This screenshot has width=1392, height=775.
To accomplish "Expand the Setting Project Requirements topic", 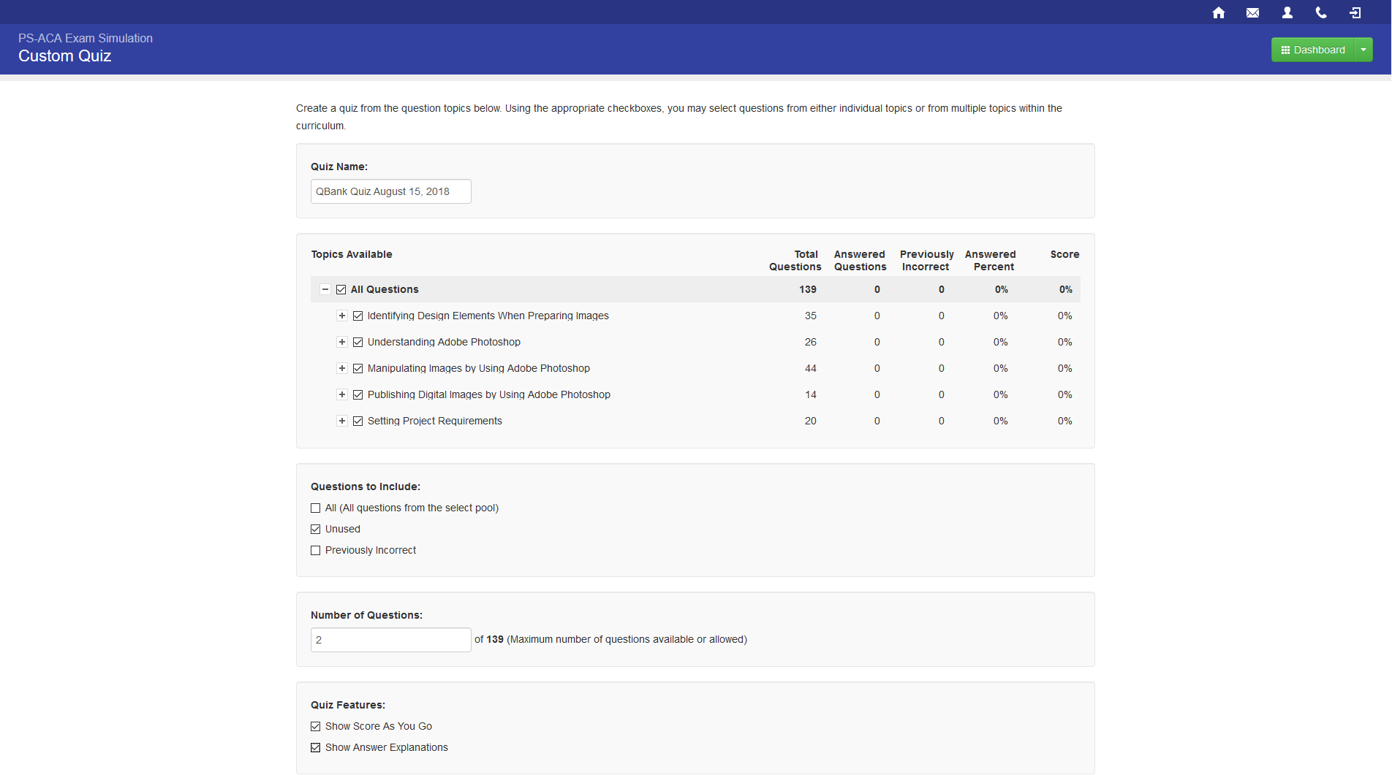I will pyautogui.click(x=341, y=421).
